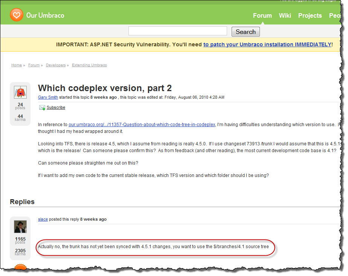Image resolution: width=348 pixels, height=276 pixels.
Task: Click the 'Replies' heading
Action: click(x=22, y=202)
